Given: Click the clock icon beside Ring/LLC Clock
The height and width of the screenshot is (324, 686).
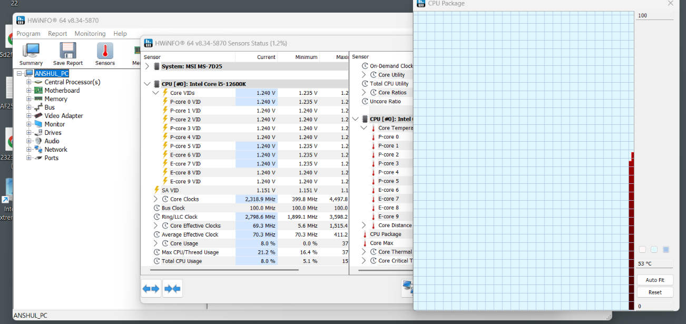Looking at the screenshot, I should pos(156,217).
